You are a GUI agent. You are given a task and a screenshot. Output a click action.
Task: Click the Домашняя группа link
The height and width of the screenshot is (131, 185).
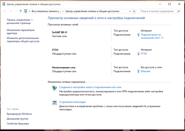pos(18,119)
